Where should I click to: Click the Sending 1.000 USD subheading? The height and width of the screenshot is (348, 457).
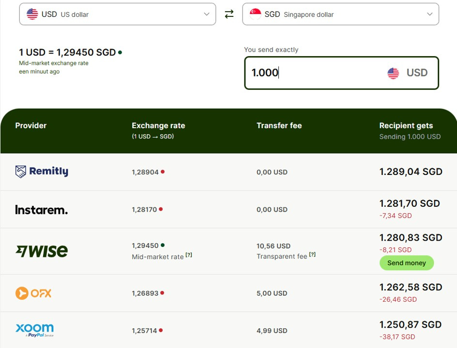click(x=410, y=136)
